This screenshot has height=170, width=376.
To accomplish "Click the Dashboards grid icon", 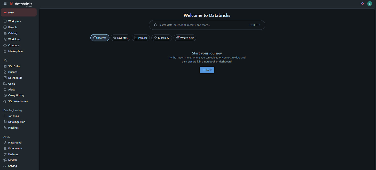I will point(5,78).
